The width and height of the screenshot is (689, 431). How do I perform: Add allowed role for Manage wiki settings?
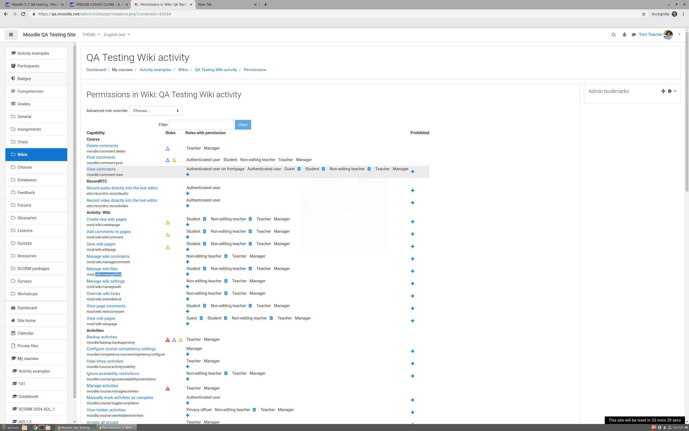(x=188, y=287)
